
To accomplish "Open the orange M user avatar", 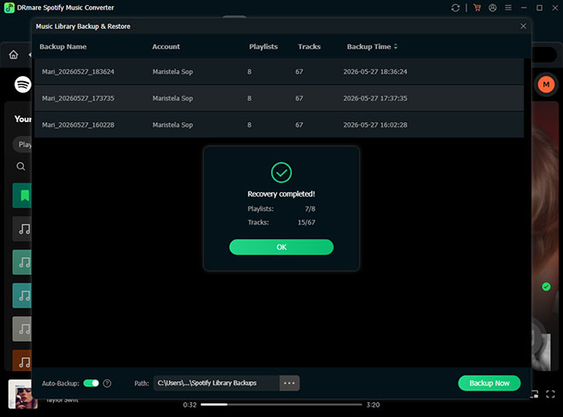I will (x=546, y=85).
